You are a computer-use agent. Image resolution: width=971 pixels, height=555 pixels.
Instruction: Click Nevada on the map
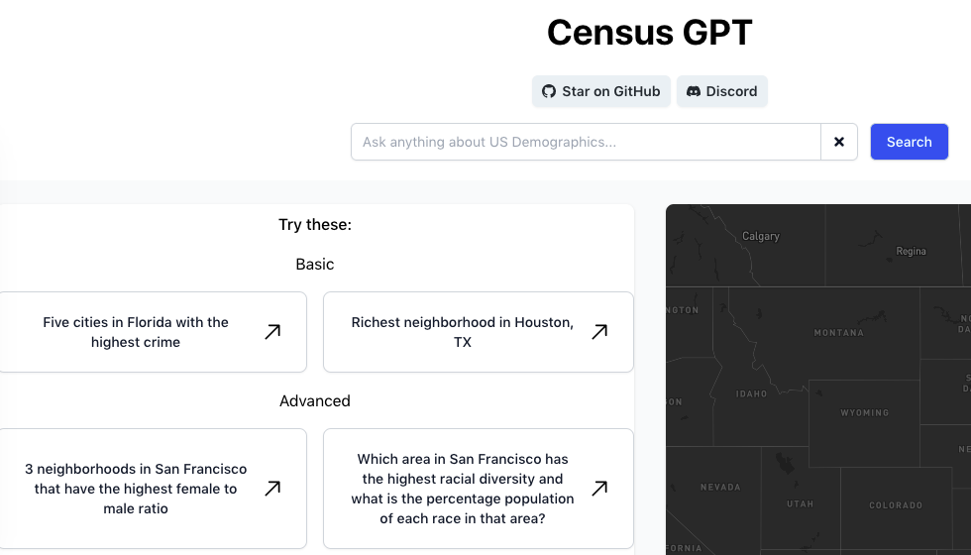click(x=719, y=487)
